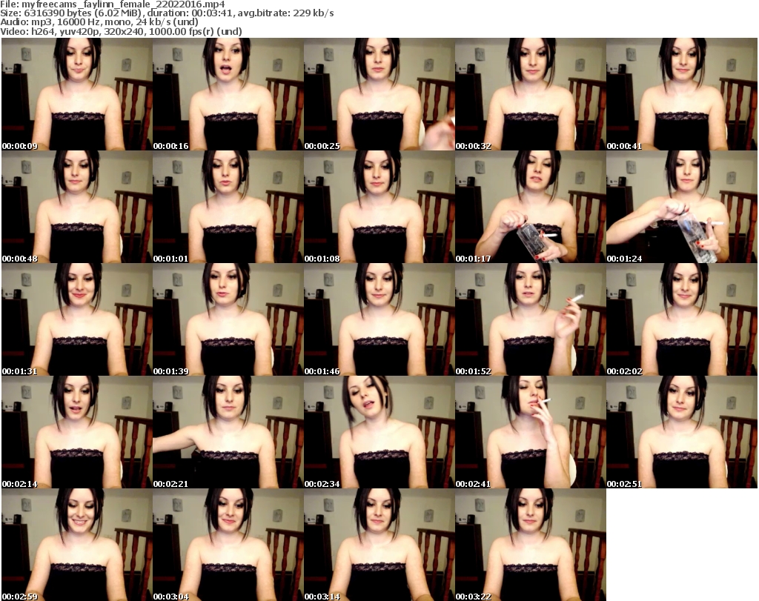Choose the thumbnail timestamped 00:03:22

click(531, 545)
